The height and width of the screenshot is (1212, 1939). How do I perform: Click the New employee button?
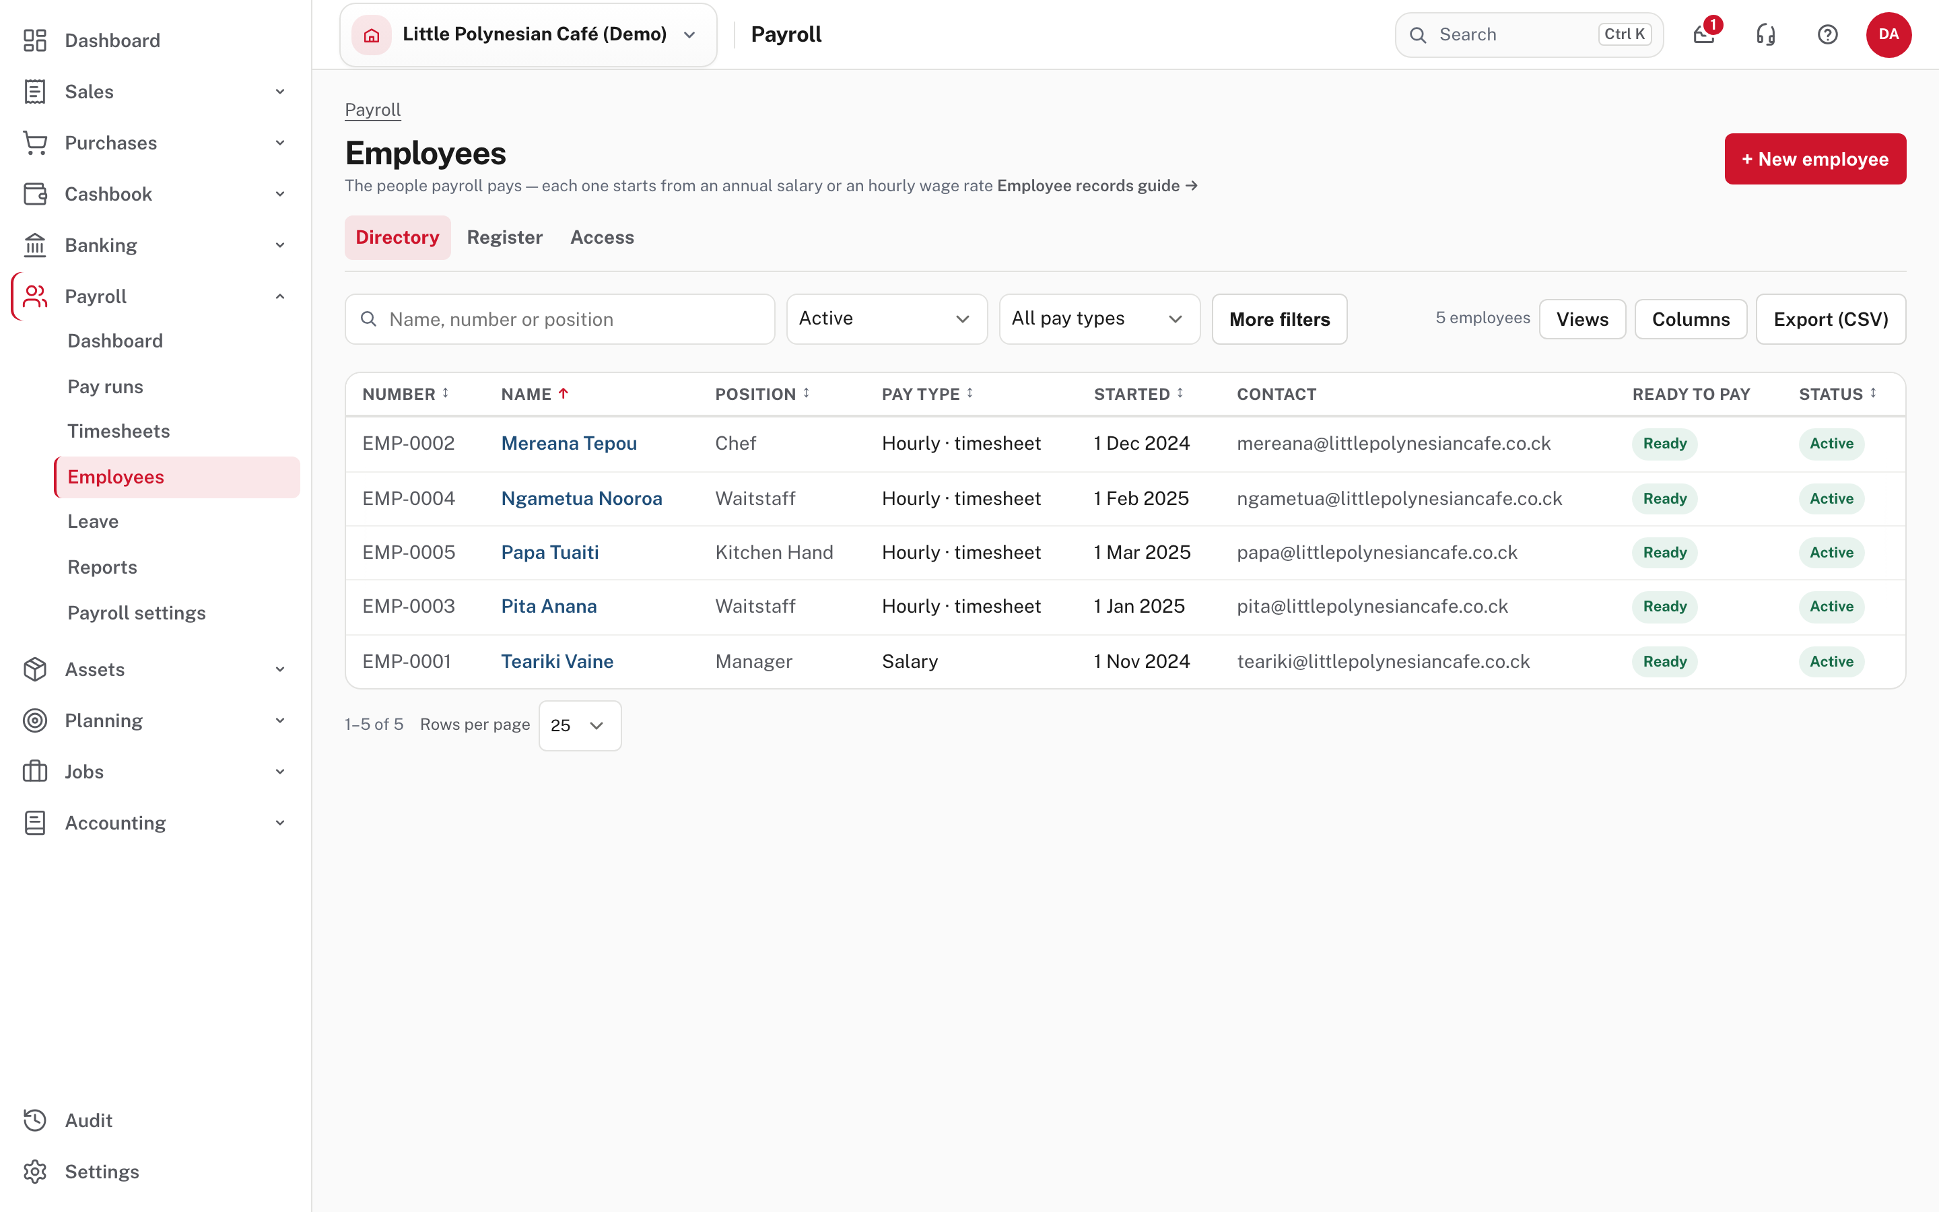pos(1815,159)
